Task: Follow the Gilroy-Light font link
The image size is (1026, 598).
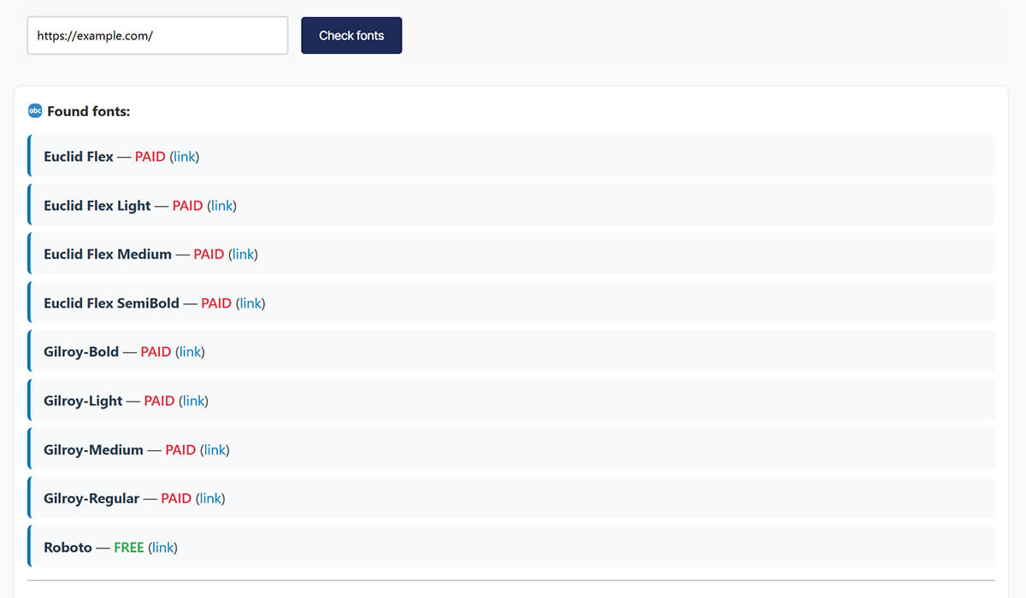Action: tap(193, 400)
